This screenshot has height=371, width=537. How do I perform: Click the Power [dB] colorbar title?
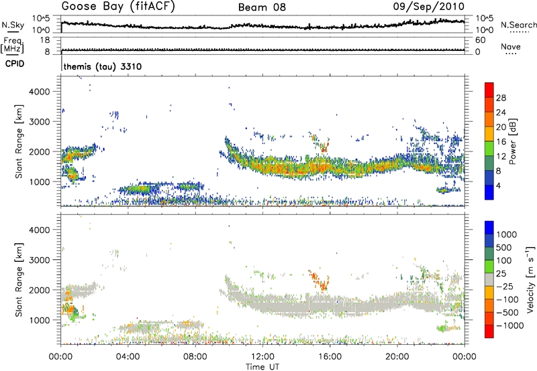pyautogui.click(x=512, y=141)
